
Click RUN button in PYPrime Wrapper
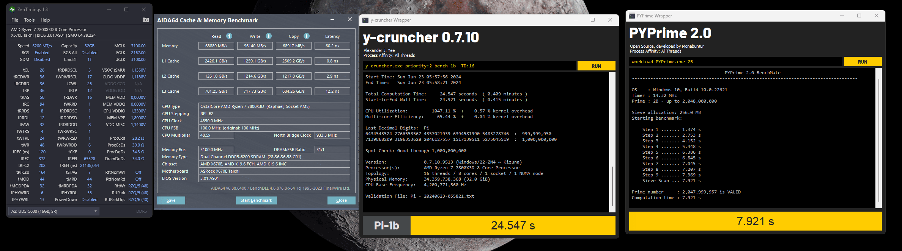click(863, 62)
